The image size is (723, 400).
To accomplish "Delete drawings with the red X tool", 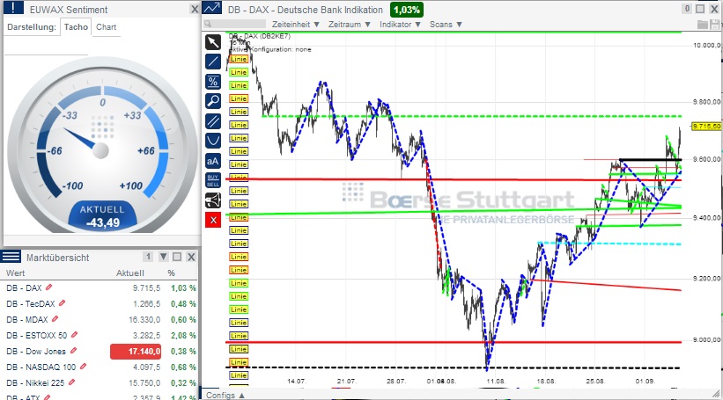I will [212, 220].
